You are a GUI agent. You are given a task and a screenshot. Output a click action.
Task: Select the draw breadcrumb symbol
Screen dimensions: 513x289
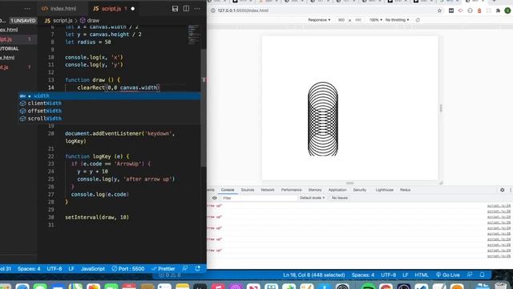click(x=90, y=20)
